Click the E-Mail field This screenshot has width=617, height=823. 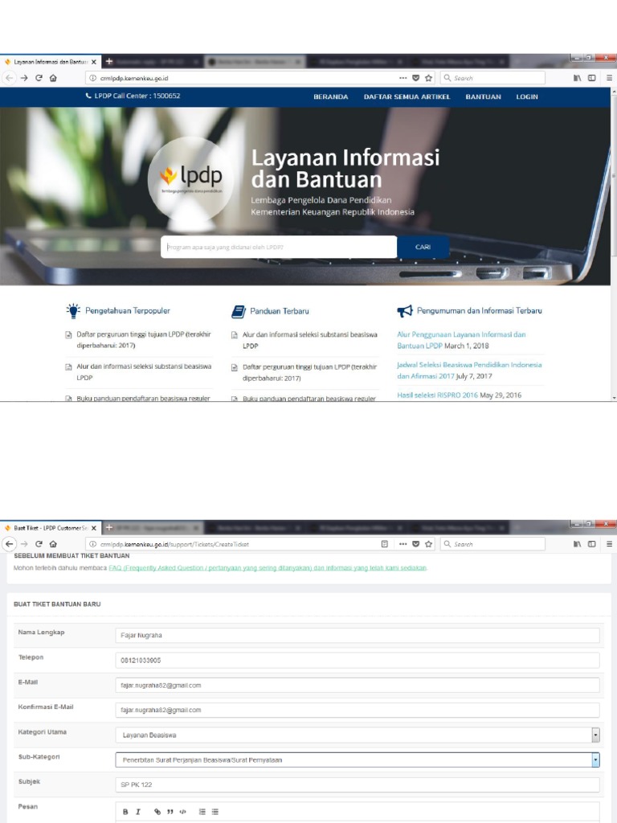click(358, 685)
